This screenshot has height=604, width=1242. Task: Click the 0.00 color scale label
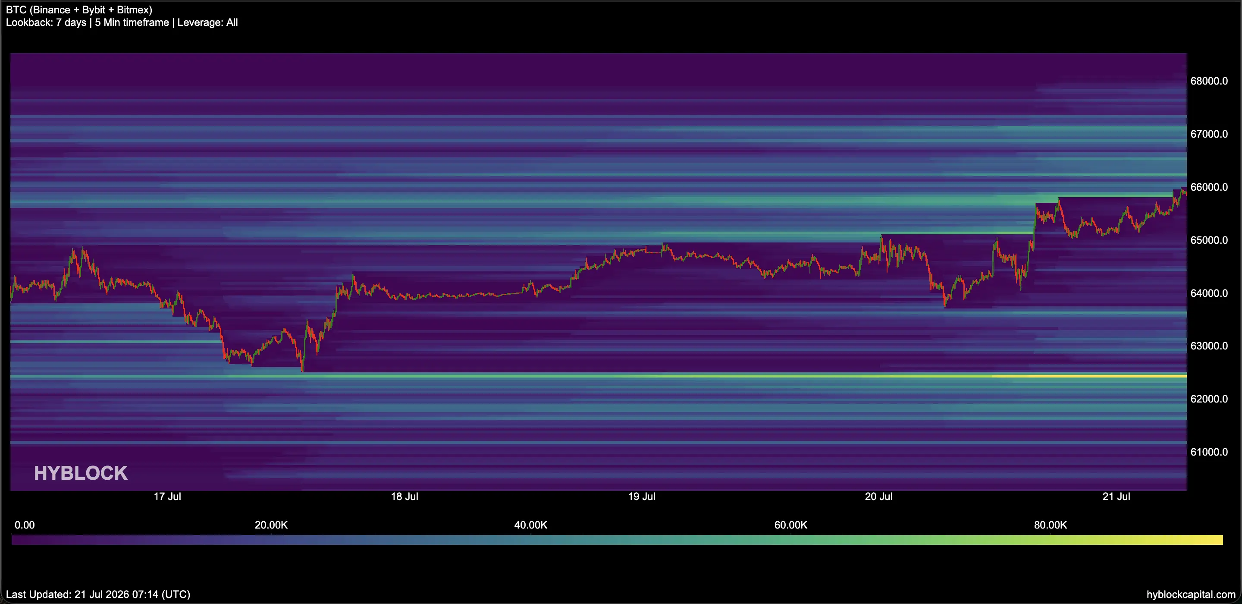(x=25, y=525)
